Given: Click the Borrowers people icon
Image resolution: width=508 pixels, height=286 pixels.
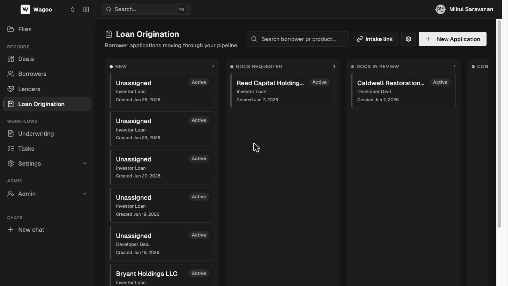Looking at the screenshot, I should tap(11, 74).
